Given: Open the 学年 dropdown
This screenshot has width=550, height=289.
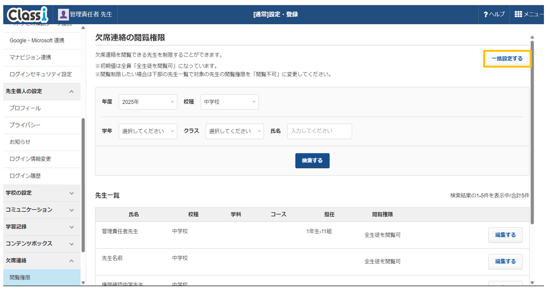Looking at the screenshot, I should tap(148, 131).
